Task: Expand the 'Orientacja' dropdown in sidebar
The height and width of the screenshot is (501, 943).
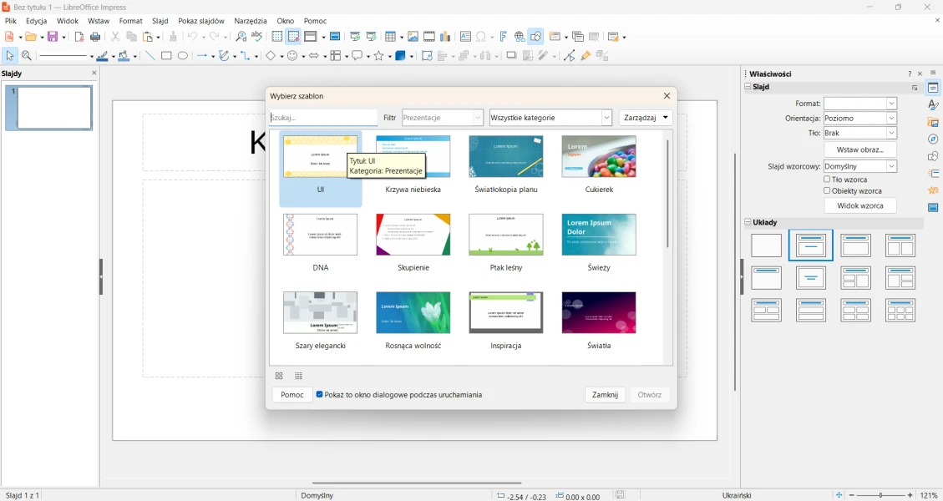Action: 860,119
